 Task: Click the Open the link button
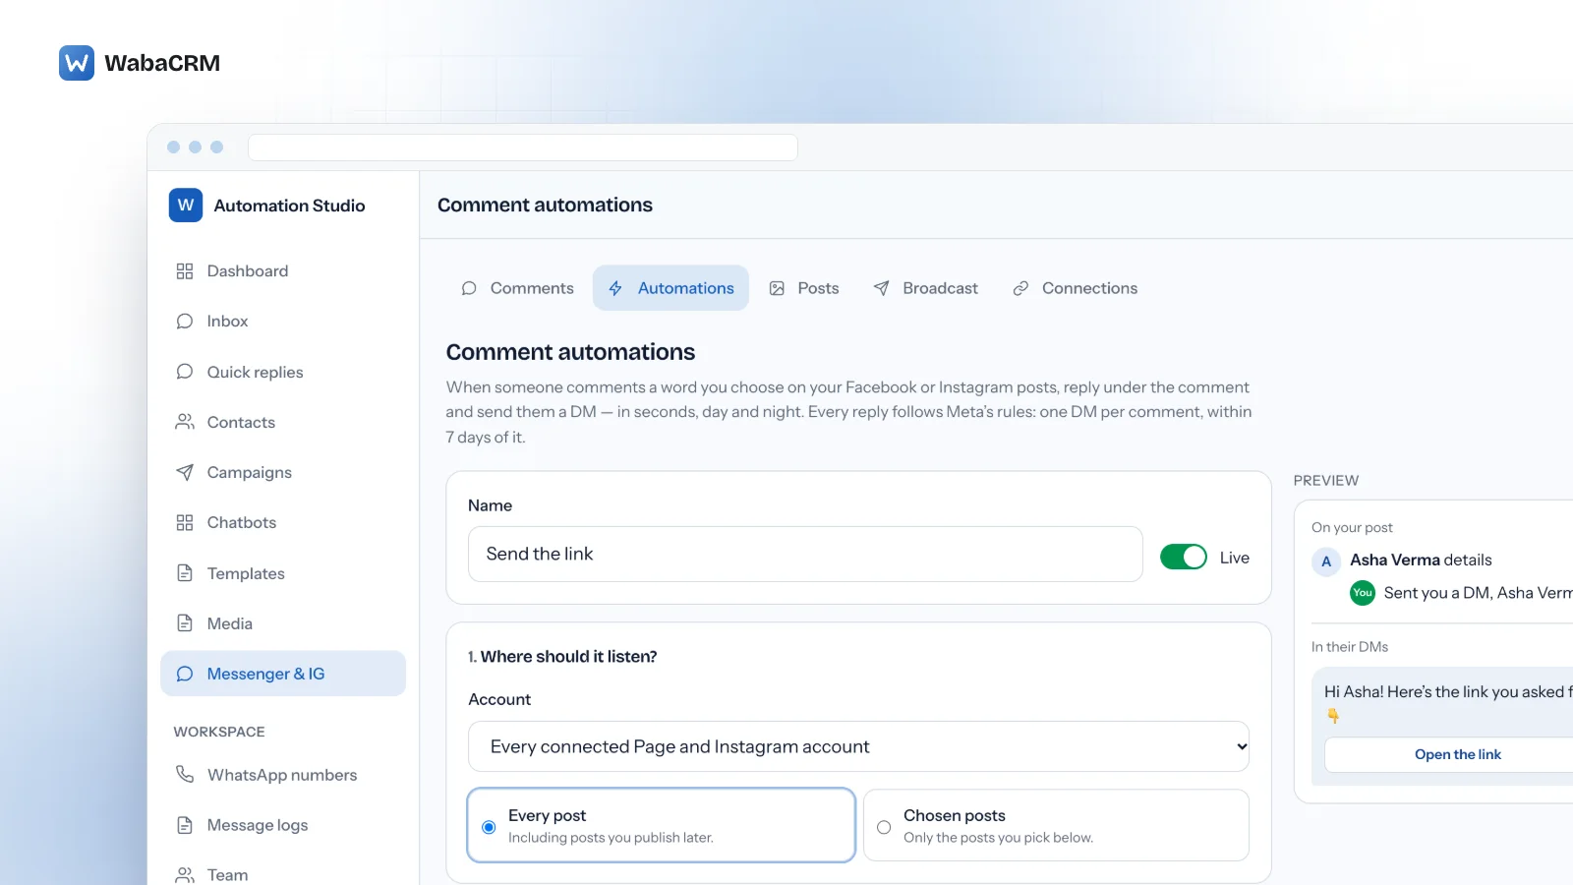tap(1458, 754)
